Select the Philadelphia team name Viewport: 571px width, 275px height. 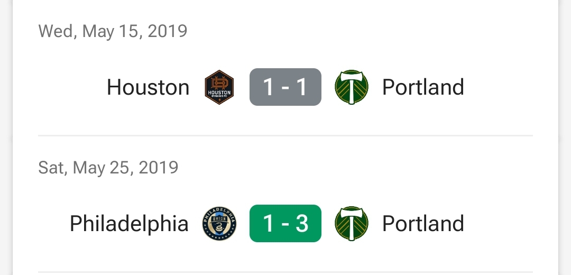pyautogui.click(x=129, y=224)
